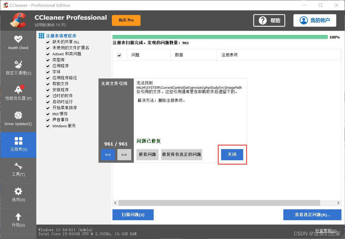The image size is (345, 239).
Task: Open Custom Clean (自定义清理) section
Action: point(18,68)
